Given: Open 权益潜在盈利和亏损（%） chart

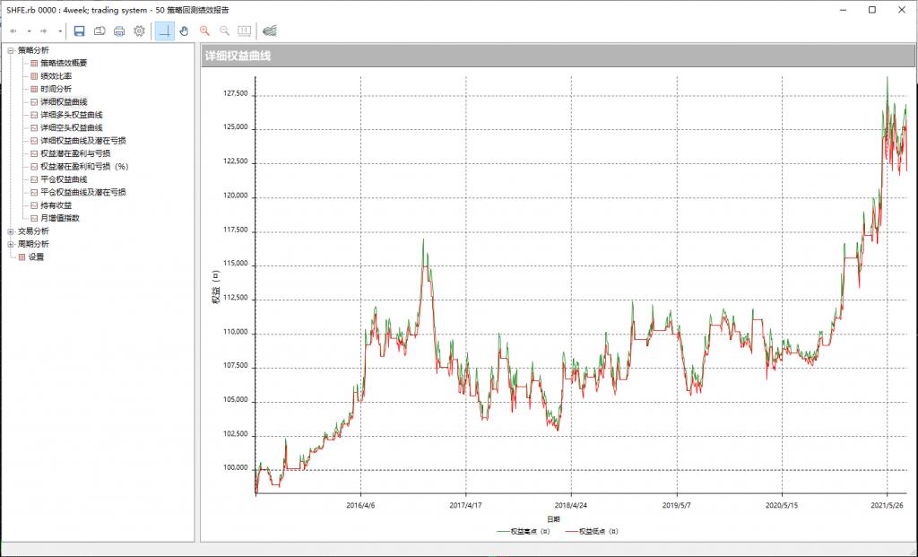Looking at the screenshot, I should pyautogui.click(x=84, y=166).
